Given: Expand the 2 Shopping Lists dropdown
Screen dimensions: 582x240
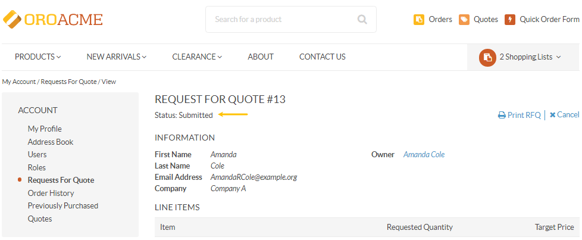Looking at the screenshot, I should (x=530, y=57).
